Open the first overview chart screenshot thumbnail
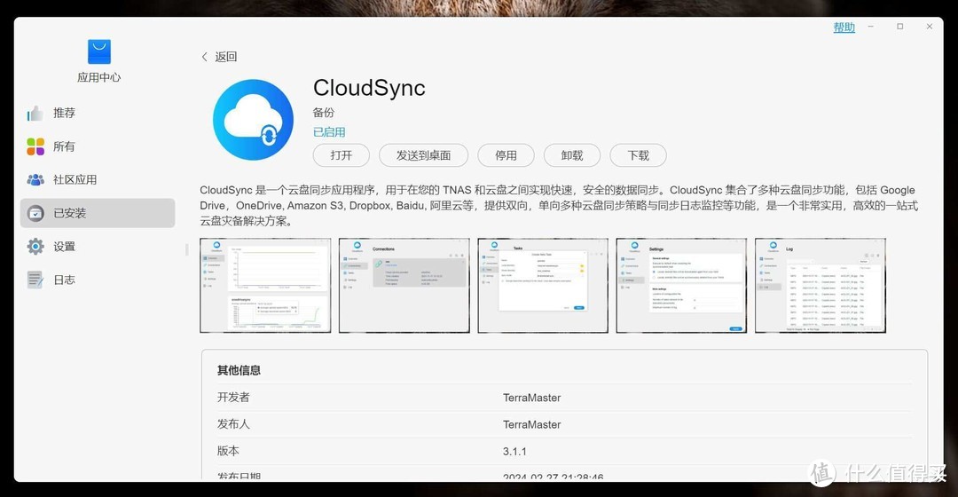 coord(265,286)
